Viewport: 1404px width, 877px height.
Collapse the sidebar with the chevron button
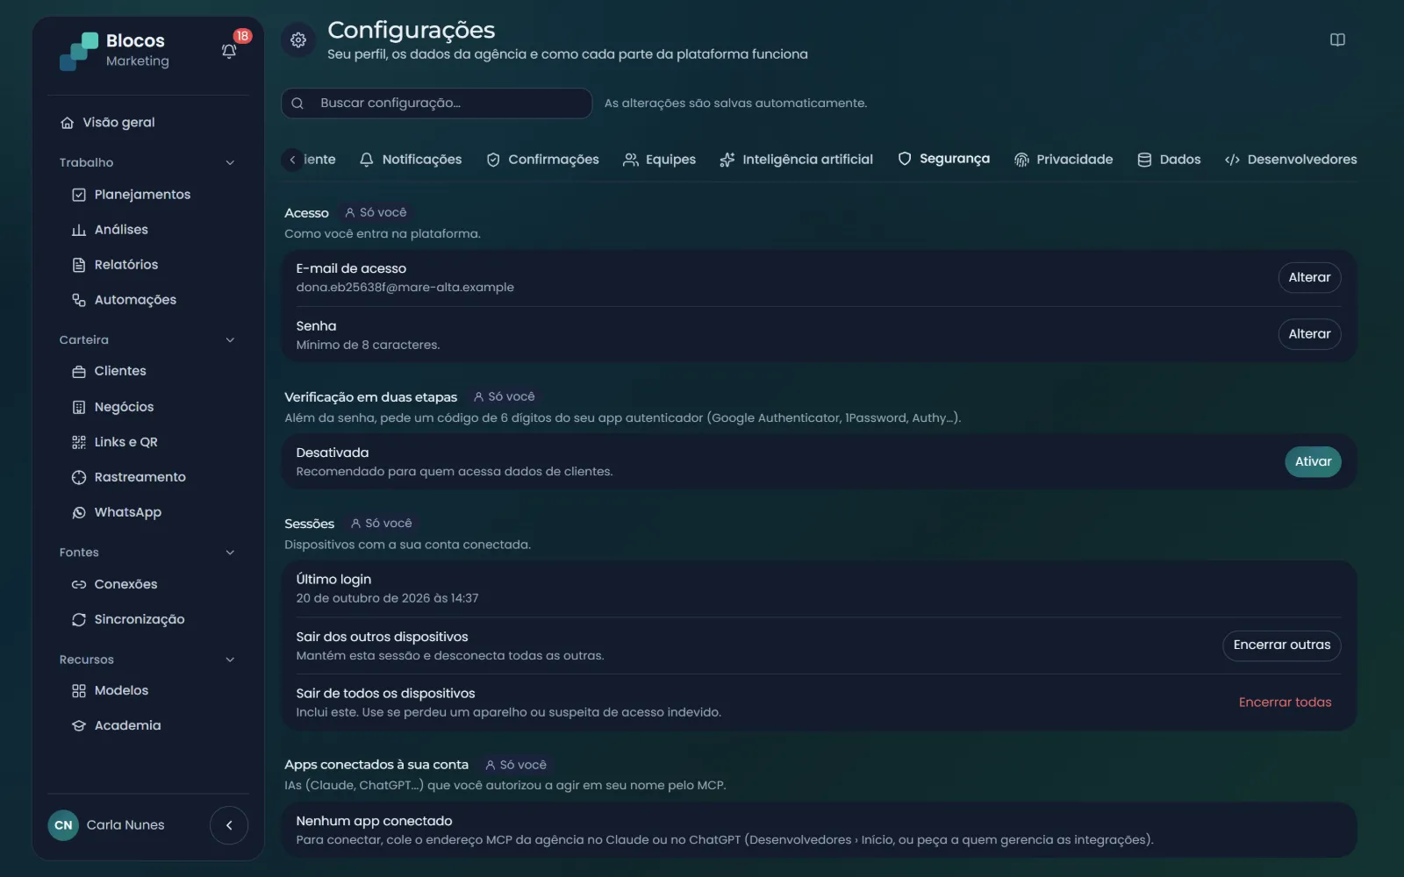[229, 825]
